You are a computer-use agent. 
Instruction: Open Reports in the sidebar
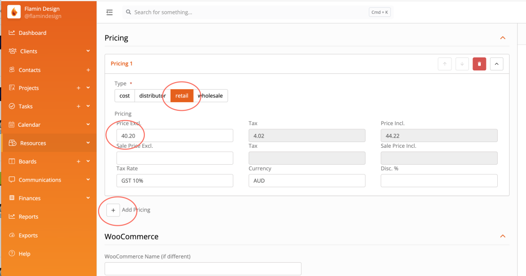point(28,216)
